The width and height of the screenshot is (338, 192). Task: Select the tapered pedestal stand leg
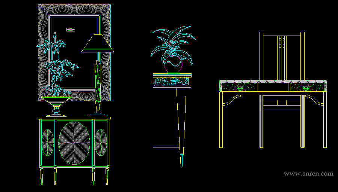pos(181,127)
